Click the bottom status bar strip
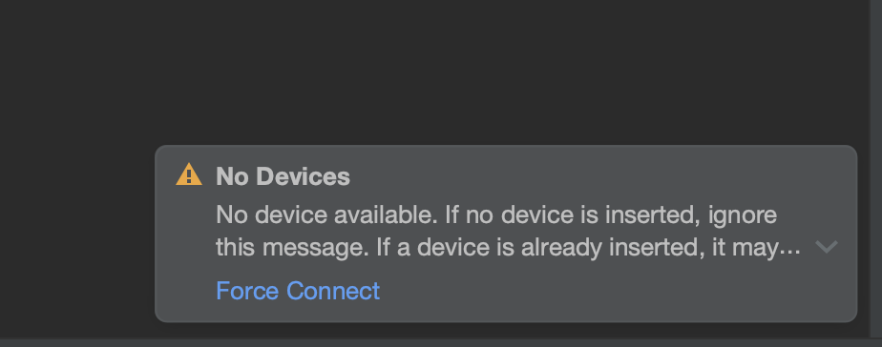The width and height of the screenshot is (882, 347). [x=441, y=342]
